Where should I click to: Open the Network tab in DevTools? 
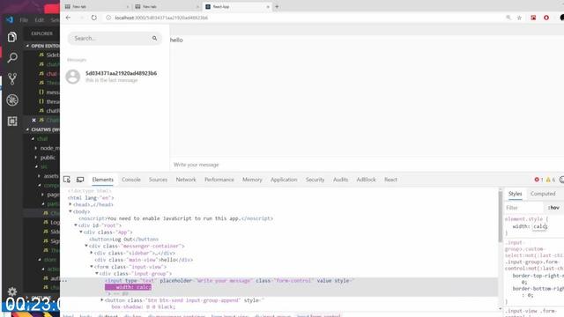[x=186, y=180]
